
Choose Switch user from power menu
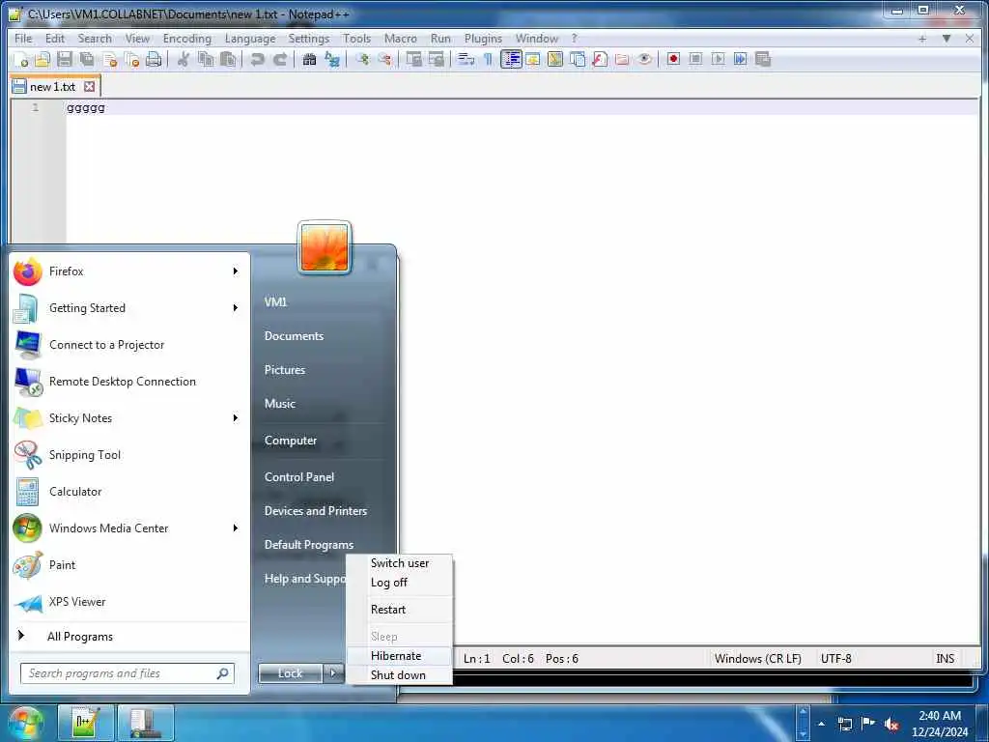399,563
